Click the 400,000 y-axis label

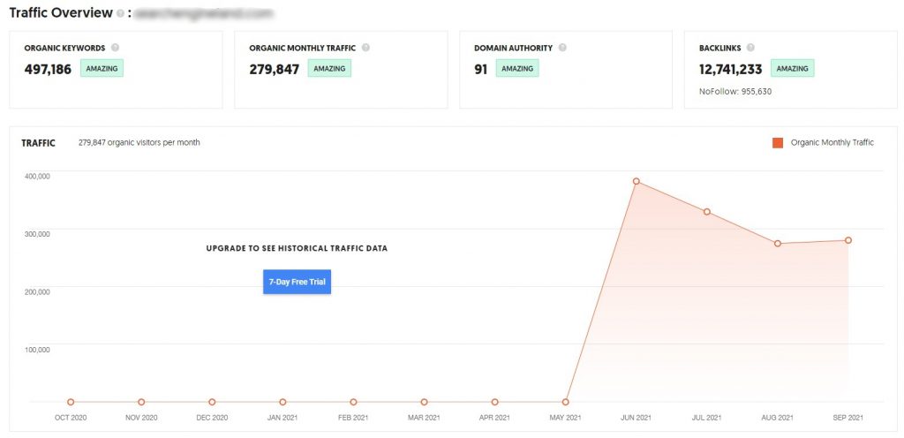(x=37, y=177)
